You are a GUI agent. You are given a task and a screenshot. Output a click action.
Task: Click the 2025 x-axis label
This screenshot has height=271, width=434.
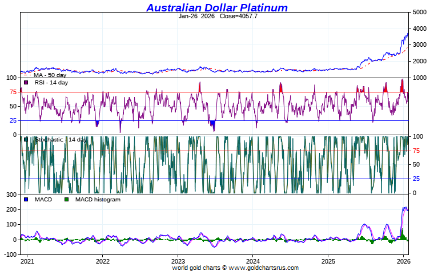pyautogui.click(x=328, y=261)
